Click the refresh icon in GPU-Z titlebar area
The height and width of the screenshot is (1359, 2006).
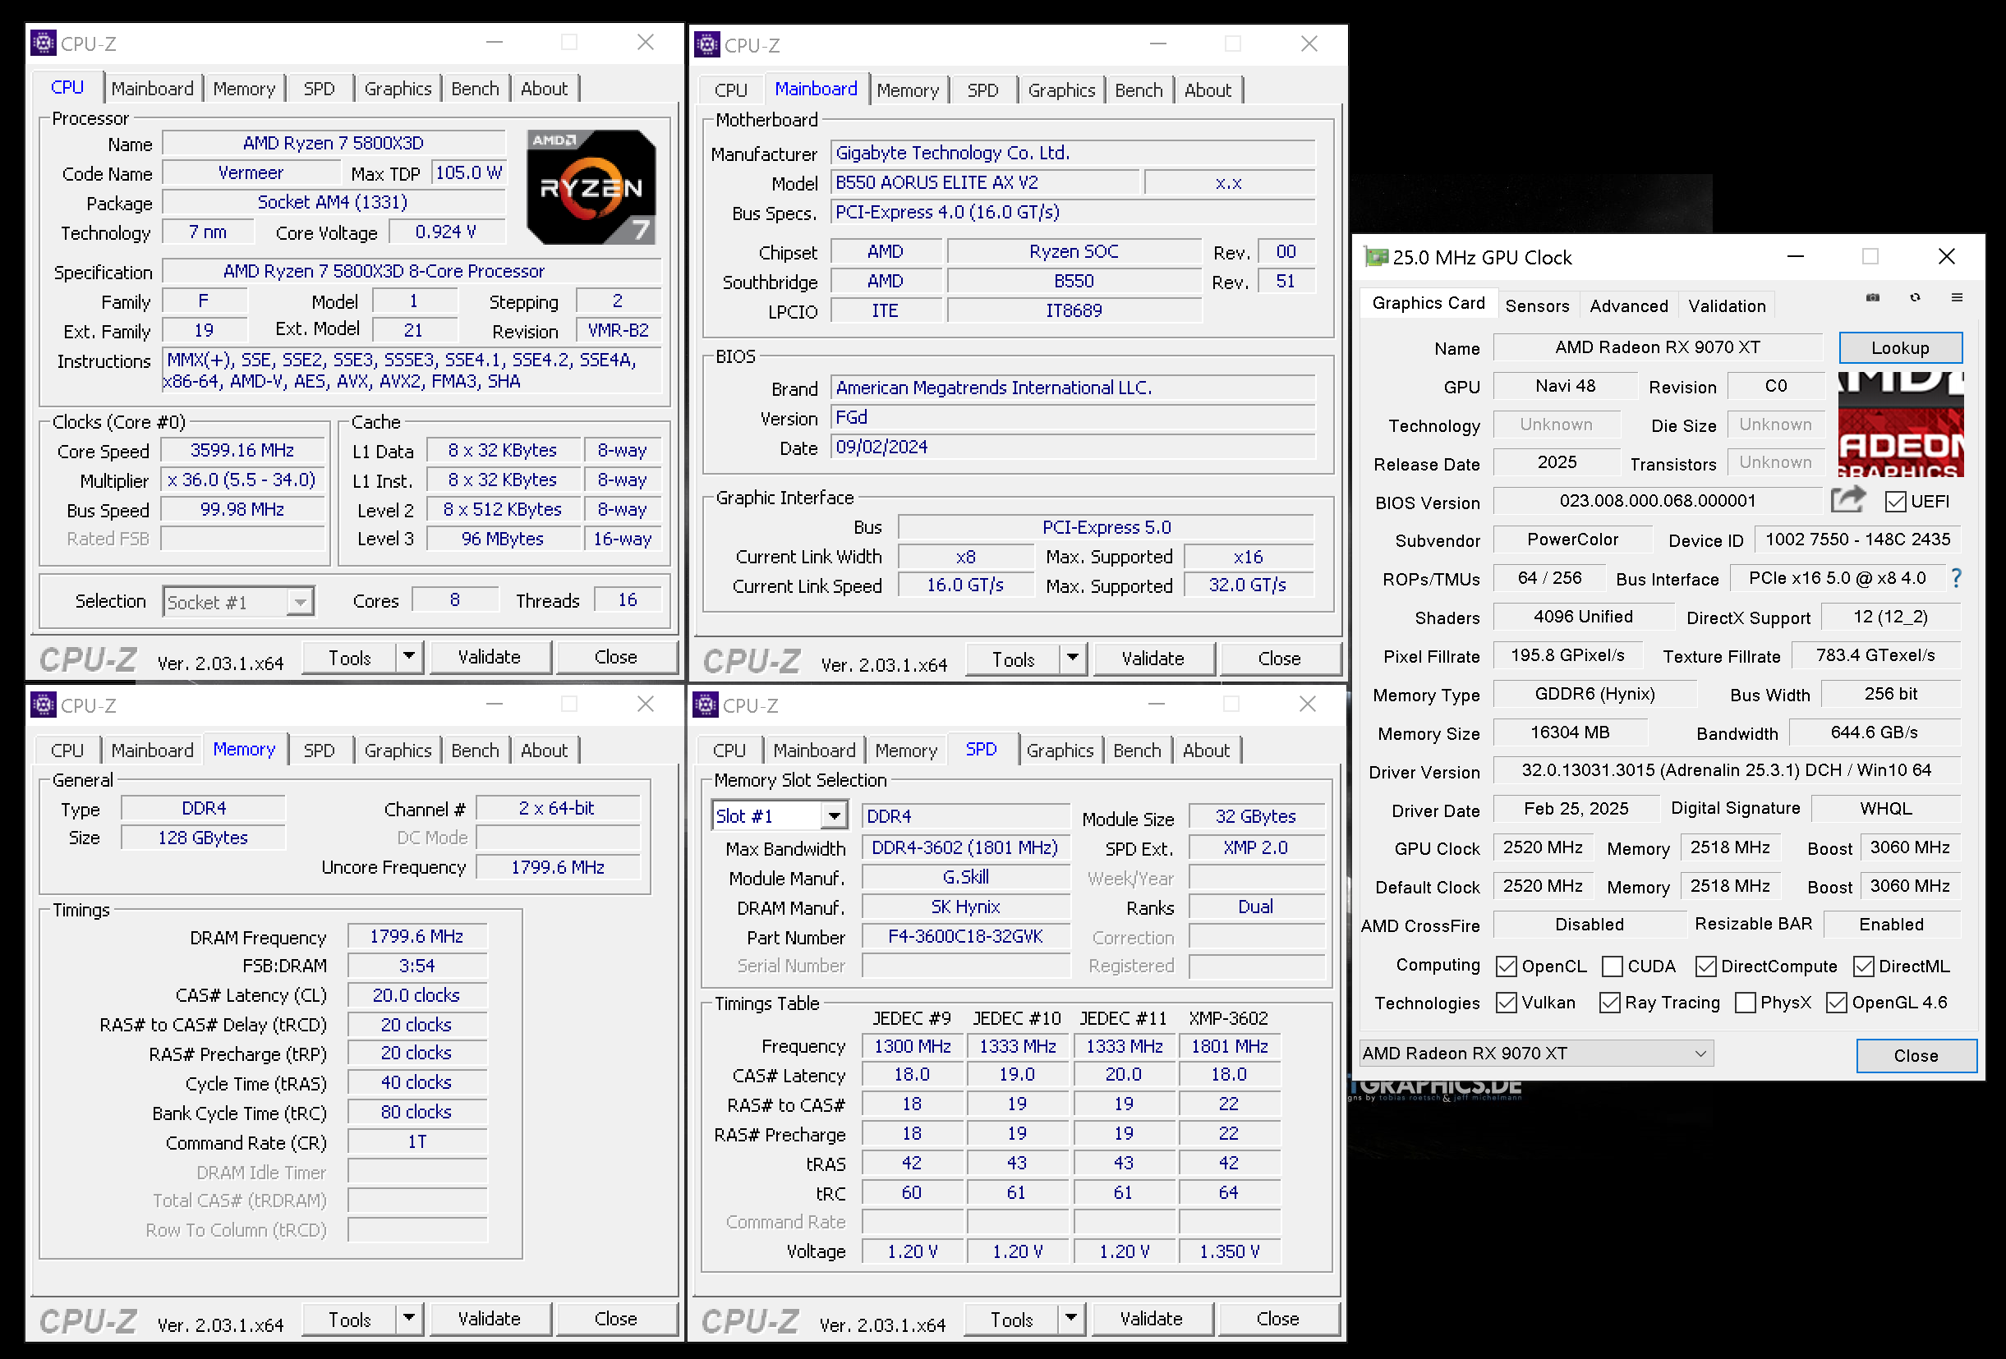(1916, 298)
